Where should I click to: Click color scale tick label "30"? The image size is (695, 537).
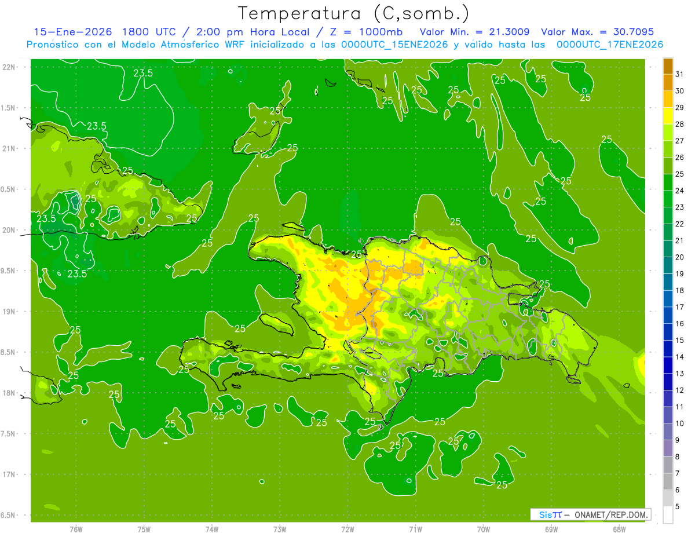coord(680,91)
